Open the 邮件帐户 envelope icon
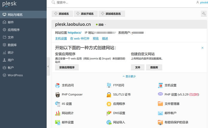The height and width of the screenshot is (128, 208). point(160,113)
